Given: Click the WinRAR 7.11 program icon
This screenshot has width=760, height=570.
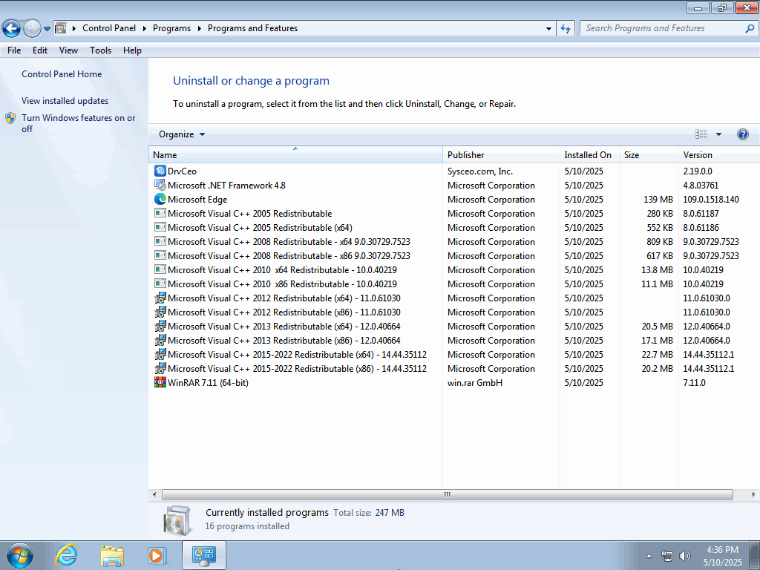Looking at the screenshot, I should click(160, 382).
